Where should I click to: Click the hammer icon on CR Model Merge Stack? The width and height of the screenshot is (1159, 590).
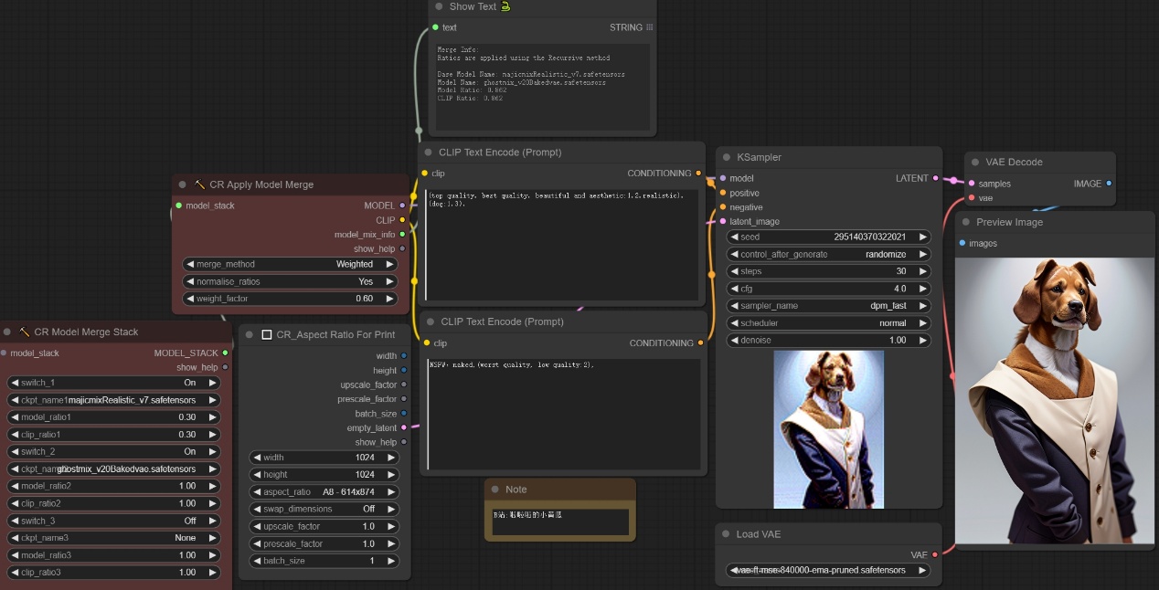click(x=25, y=332)
